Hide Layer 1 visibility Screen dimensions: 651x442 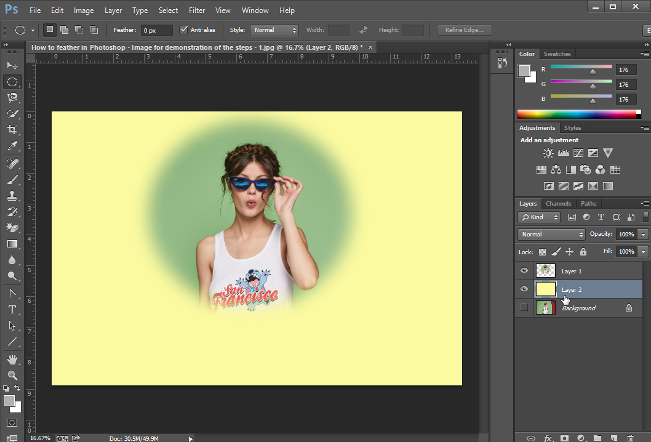pyautogui.click(x=524, y=270)
